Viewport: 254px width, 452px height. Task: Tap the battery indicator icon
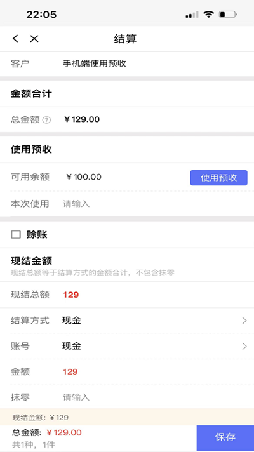227,14
